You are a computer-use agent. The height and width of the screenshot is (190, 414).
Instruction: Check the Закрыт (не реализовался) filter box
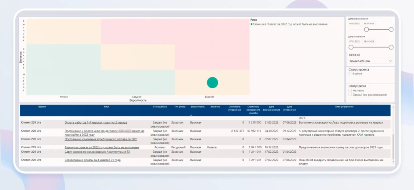point(351,94)
